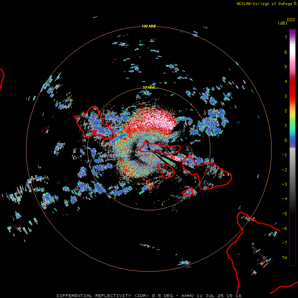Viewport: 298px width, 298px height.
Task: Click the "100 NMI" range ring label
Action: (149, 26)
